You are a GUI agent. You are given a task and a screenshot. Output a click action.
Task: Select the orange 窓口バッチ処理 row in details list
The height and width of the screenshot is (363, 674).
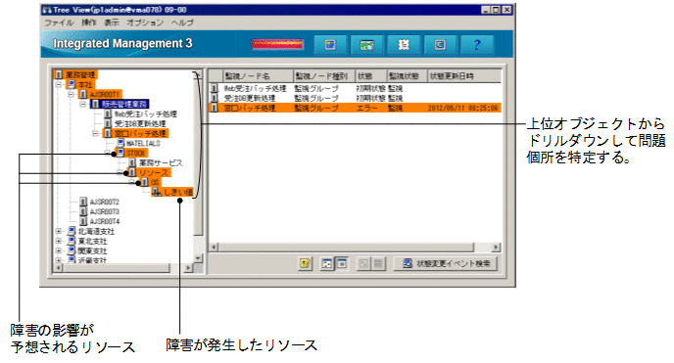click(x=355, y=109)
